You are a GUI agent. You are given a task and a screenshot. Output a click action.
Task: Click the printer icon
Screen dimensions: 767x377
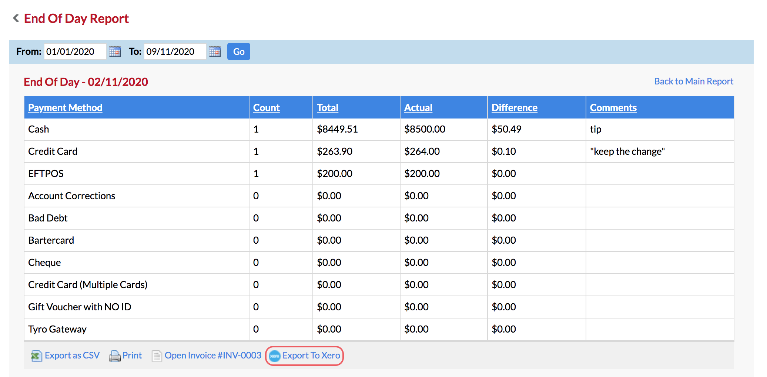point(114,356)
